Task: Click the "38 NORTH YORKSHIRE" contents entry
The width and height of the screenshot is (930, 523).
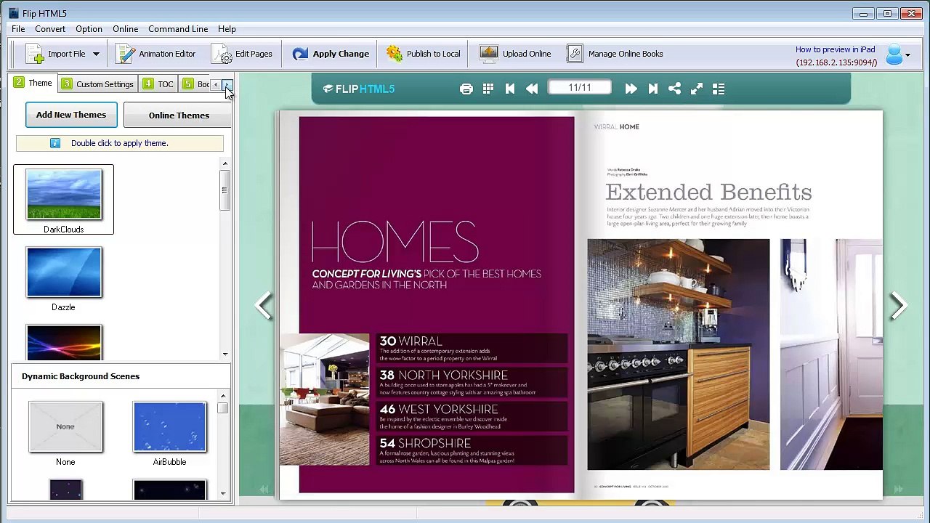Action: coord(472,382)
